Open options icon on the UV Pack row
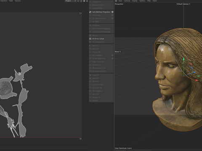 [112, 18]
